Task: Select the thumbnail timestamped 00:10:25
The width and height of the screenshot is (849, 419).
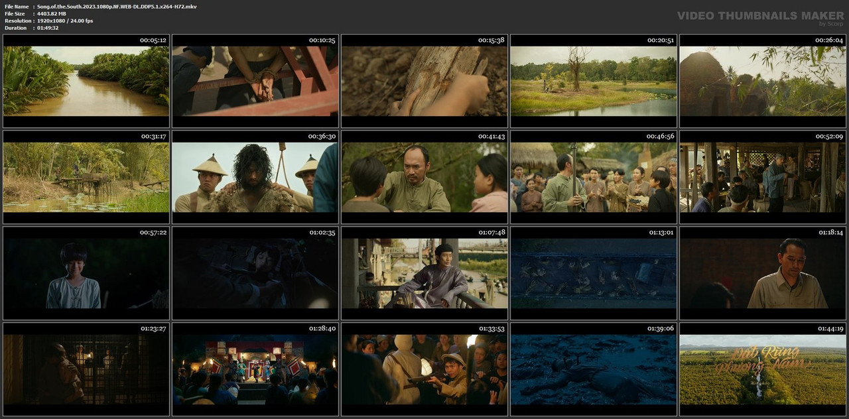Action: tap(255, 81)
